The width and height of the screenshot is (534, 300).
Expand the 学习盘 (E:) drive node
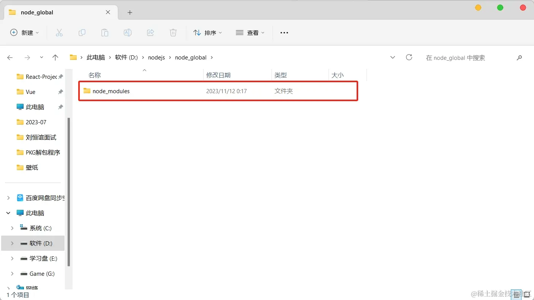point(12,258)
